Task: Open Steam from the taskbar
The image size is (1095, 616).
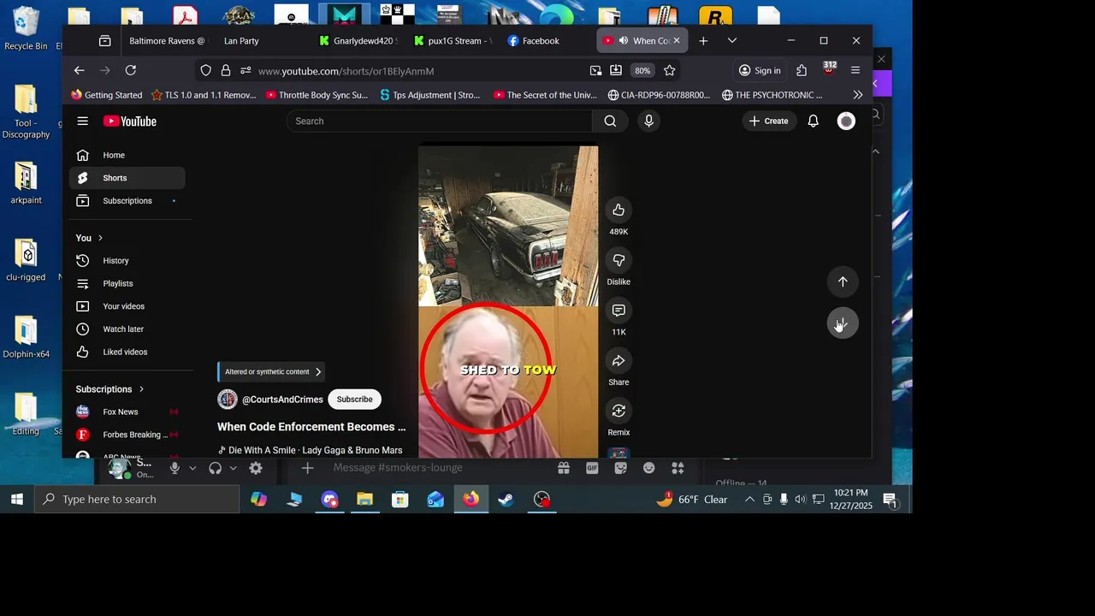Action: 506,500
